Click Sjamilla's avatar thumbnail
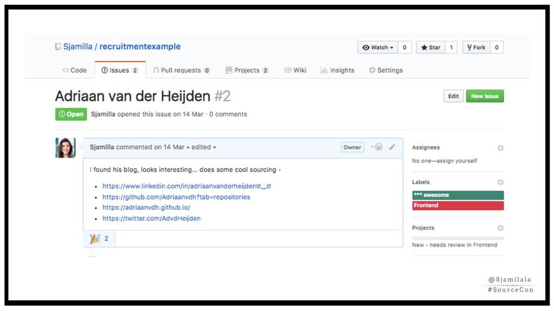 pos(65,147)
